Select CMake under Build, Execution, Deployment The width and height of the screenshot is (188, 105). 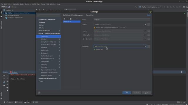coord(43,39)
